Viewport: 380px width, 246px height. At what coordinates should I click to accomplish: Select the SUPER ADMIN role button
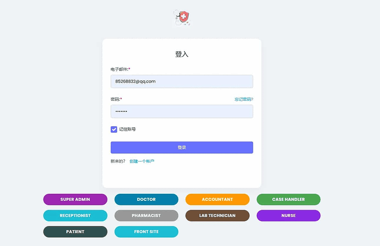(x=75, y=199)
